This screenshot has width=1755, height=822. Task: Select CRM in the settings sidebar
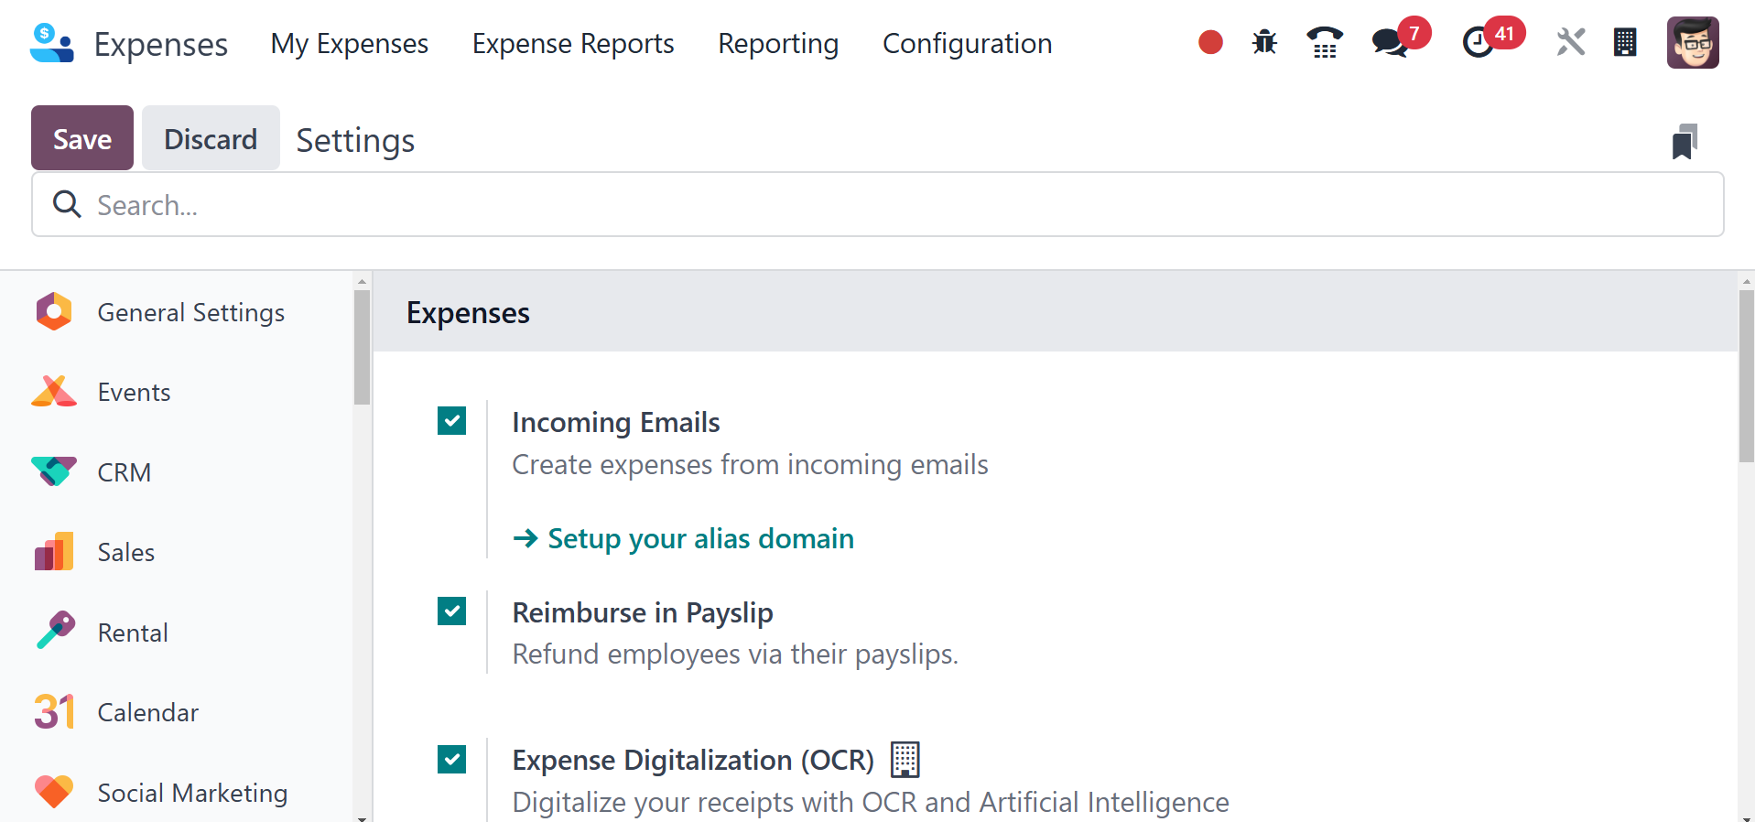[x=124, y=472]
